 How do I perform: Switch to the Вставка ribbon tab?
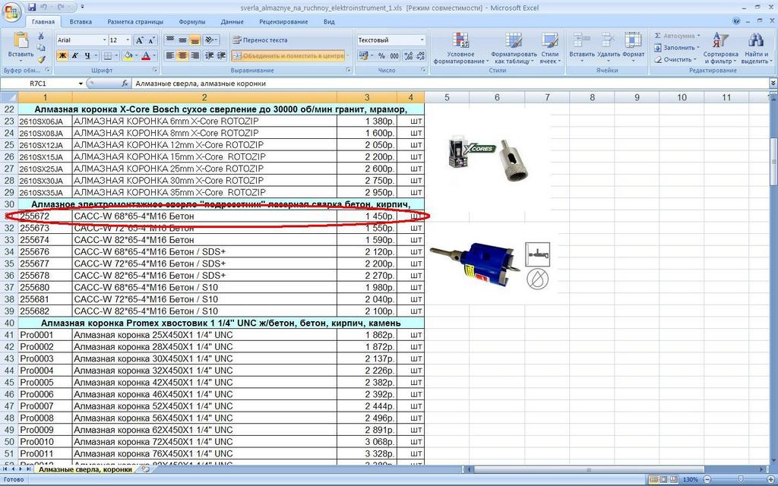coord(81,22)
